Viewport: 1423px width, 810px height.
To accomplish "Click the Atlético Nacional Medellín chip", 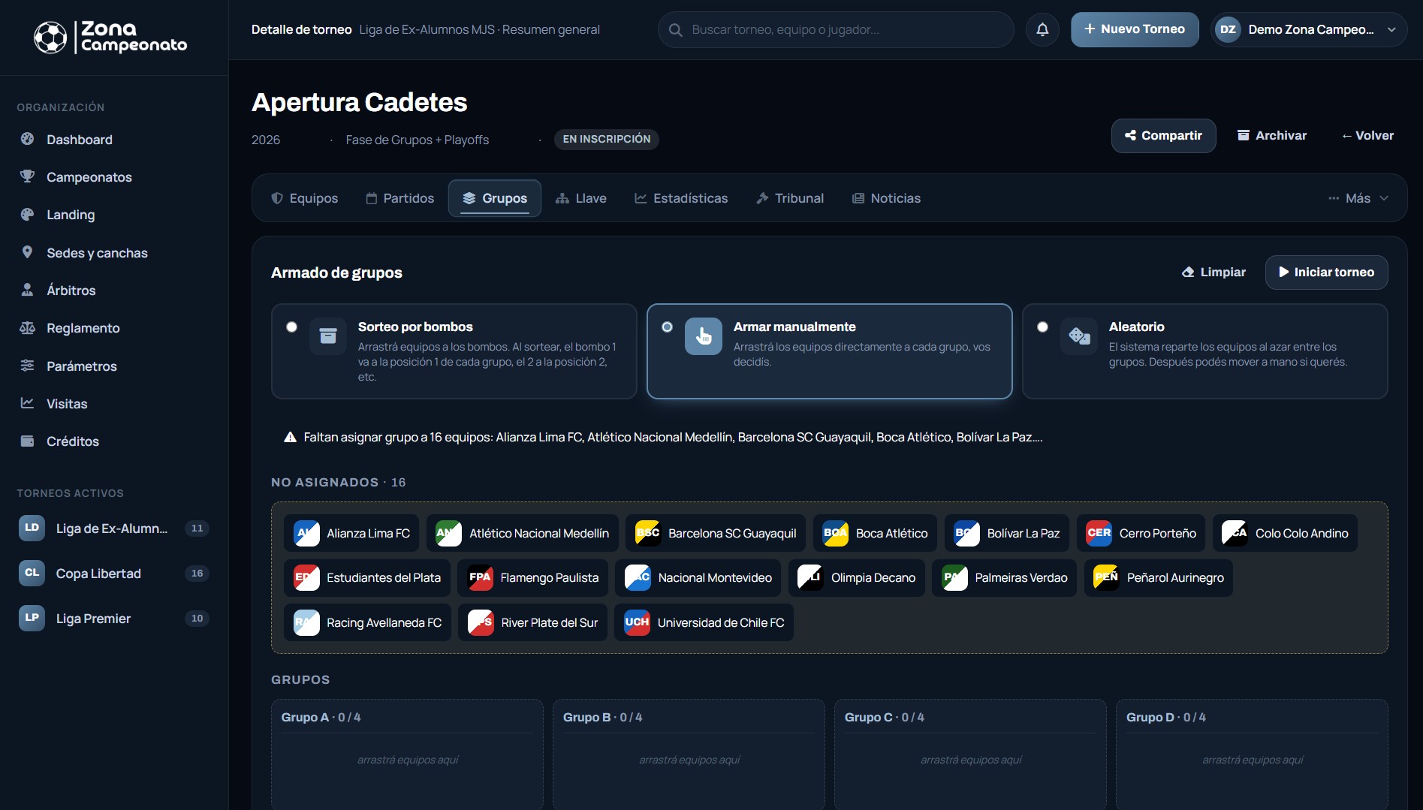I will point(523,533).
